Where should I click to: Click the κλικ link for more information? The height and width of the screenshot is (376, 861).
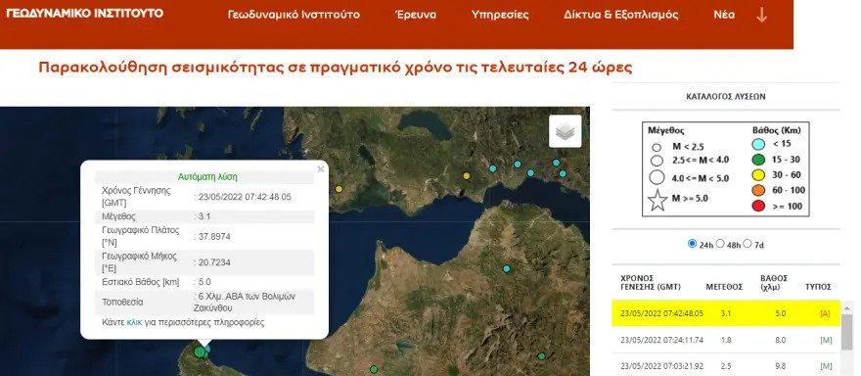(x=134, y=323)
